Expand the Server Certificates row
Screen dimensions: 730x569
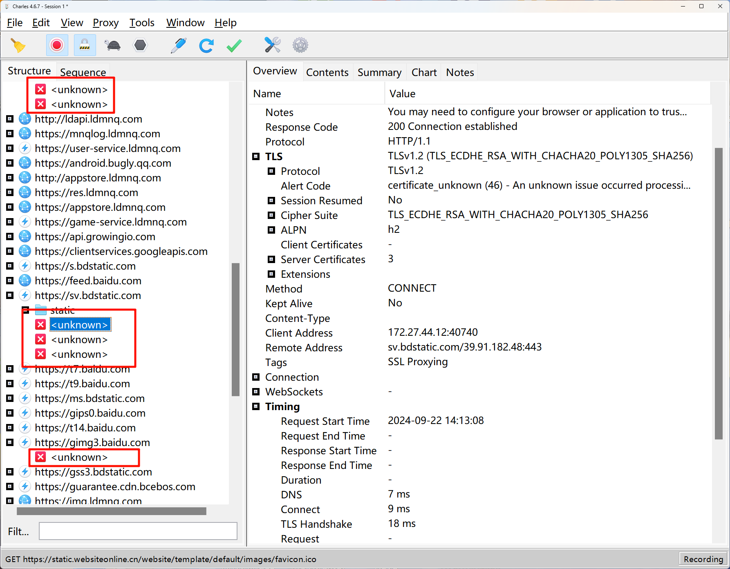click(x=271, y=260)
